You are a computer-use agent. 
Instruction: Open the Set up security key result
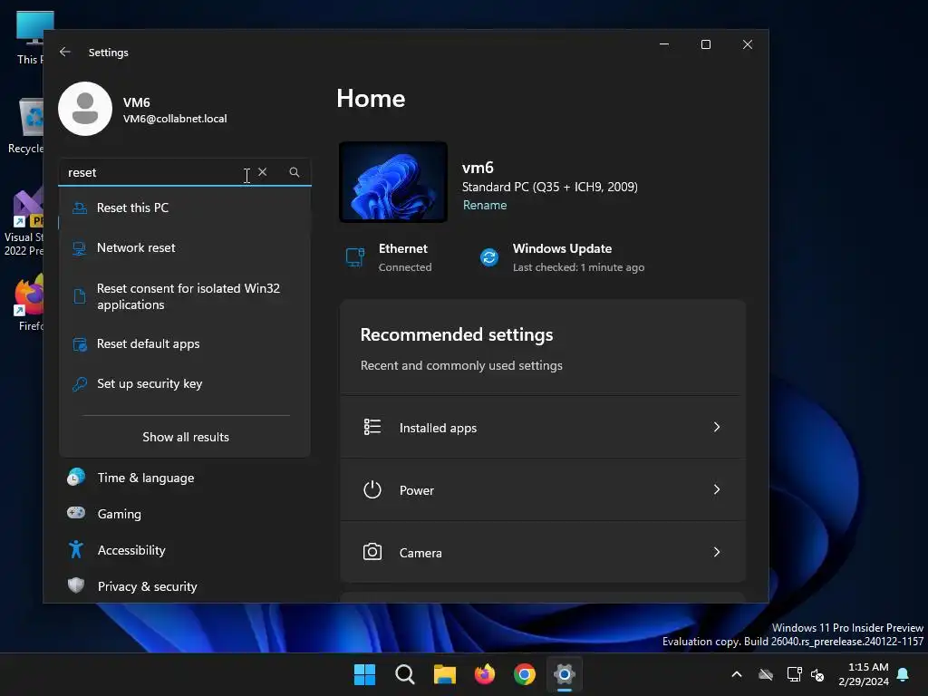[x=185, y=383]
